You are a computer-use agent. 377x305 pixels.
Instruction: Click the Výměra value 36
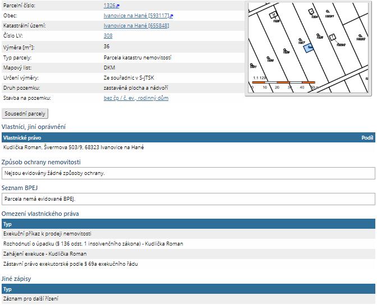click(x=107, y=47)
